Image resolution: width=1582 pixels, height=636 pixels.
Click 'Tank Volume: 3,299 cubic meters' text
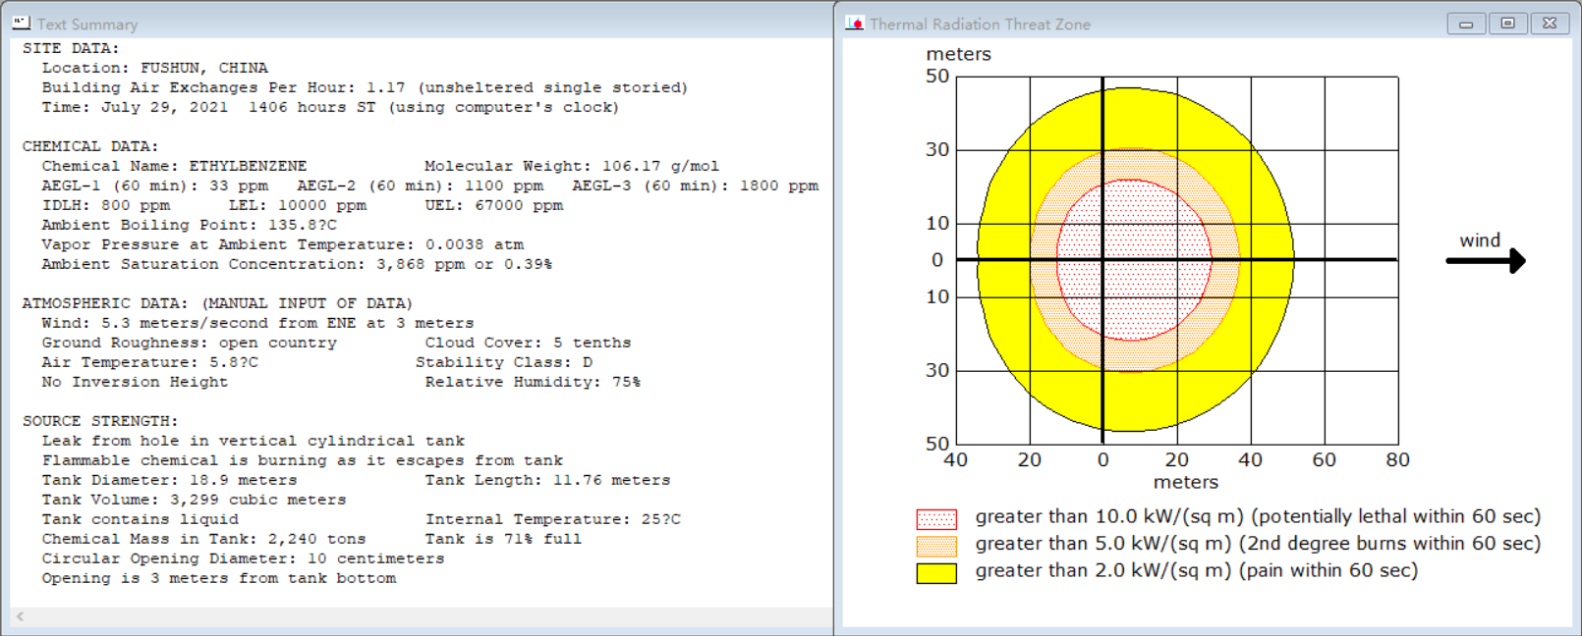click(x=194, y=500)
